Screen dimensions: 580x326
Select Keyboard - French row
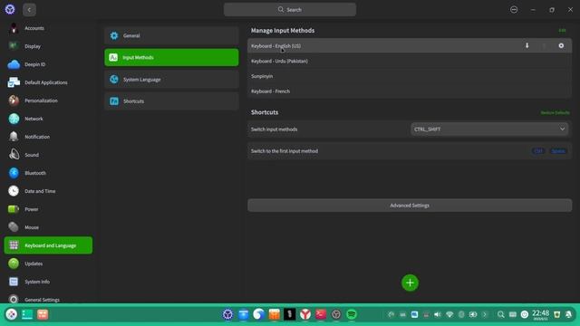(x=410, y=91)
